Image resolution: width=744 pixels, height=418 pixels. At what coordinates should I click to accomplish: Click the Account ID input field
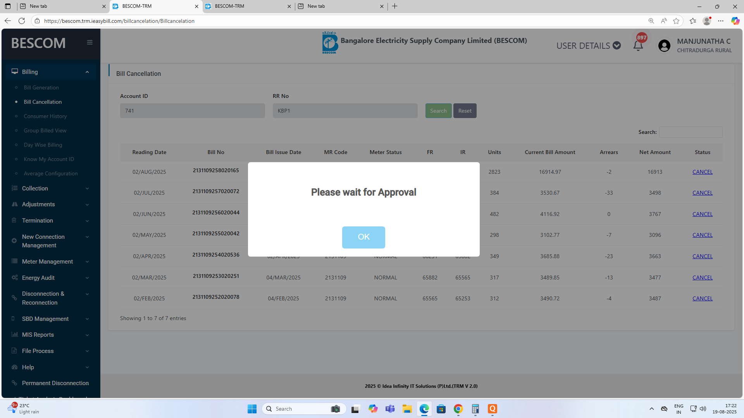point(192,111)
